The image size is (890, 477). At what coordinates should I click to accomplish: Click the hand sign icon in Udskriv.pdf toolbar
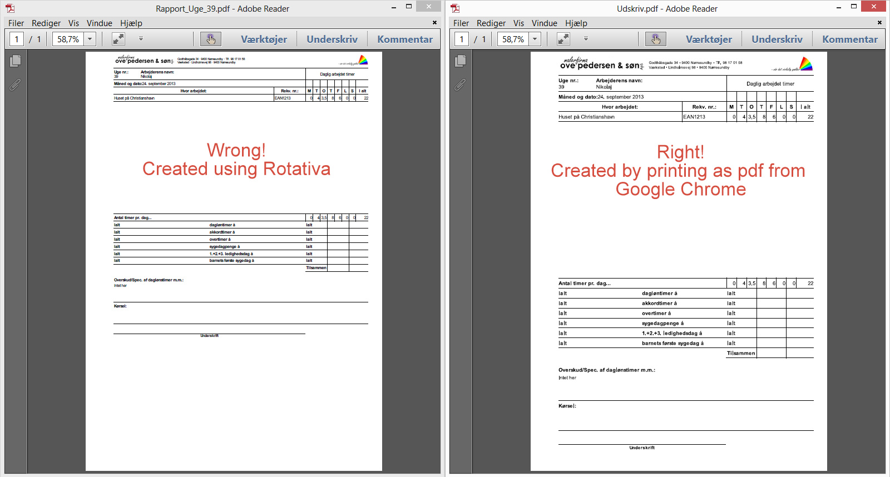(x=656, y=39)
